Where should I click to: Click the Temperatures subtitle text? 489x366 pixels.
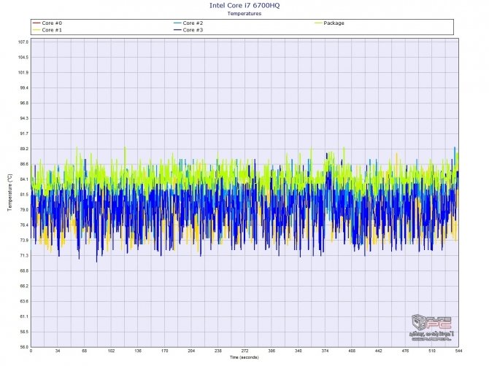[x=244, y=13]
